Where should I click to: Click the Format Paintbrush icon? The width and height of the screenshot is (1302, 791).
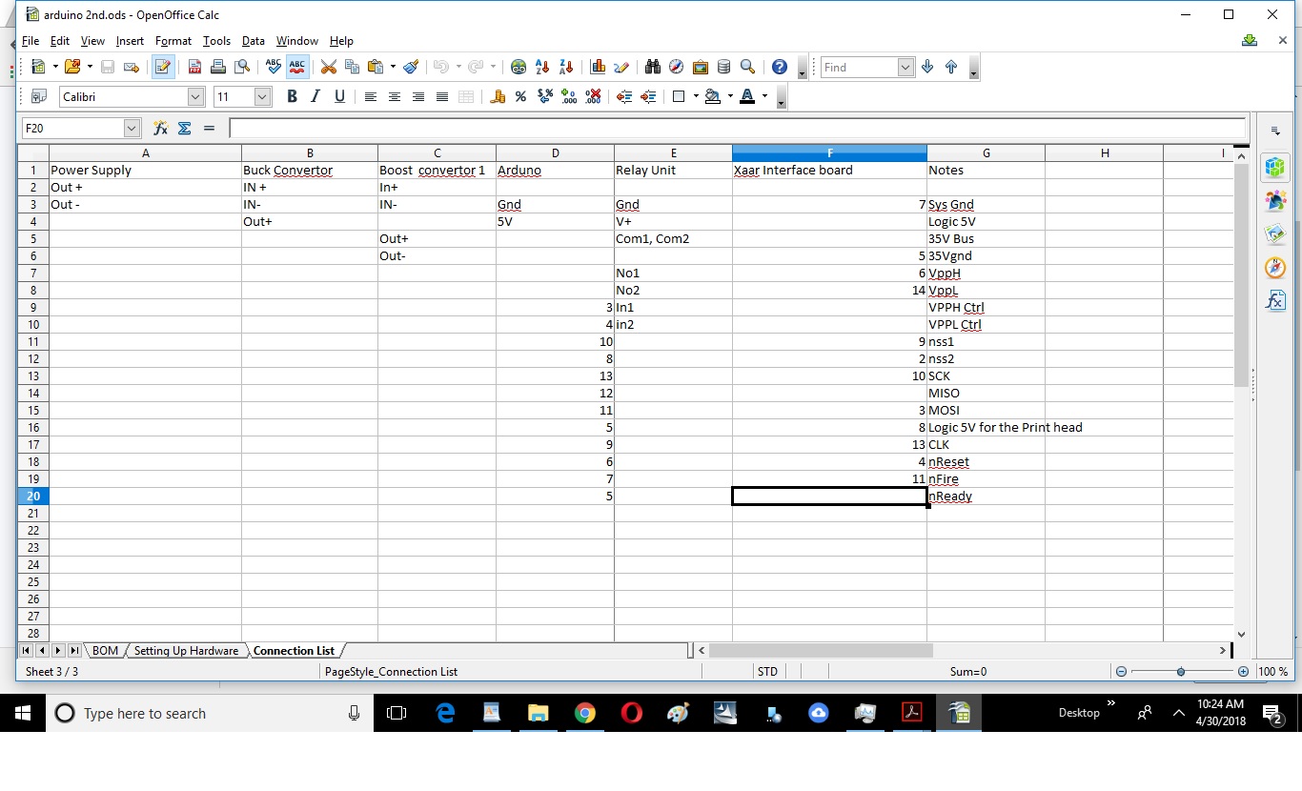pyautogui.click(x=411, y=67)
